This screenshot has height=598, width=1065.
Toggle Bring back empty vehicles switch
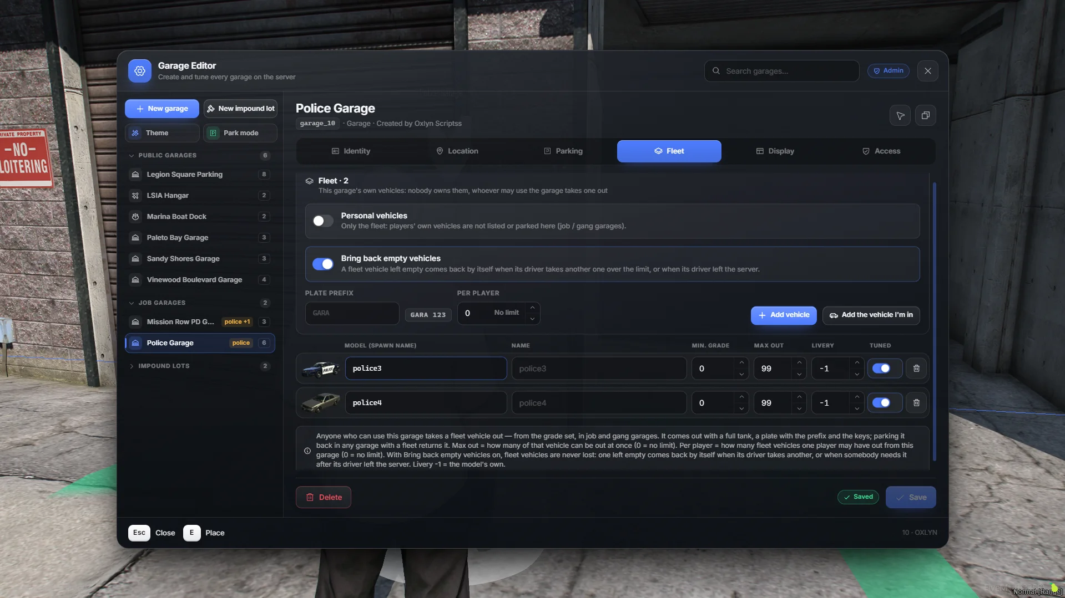coord(323,264)
